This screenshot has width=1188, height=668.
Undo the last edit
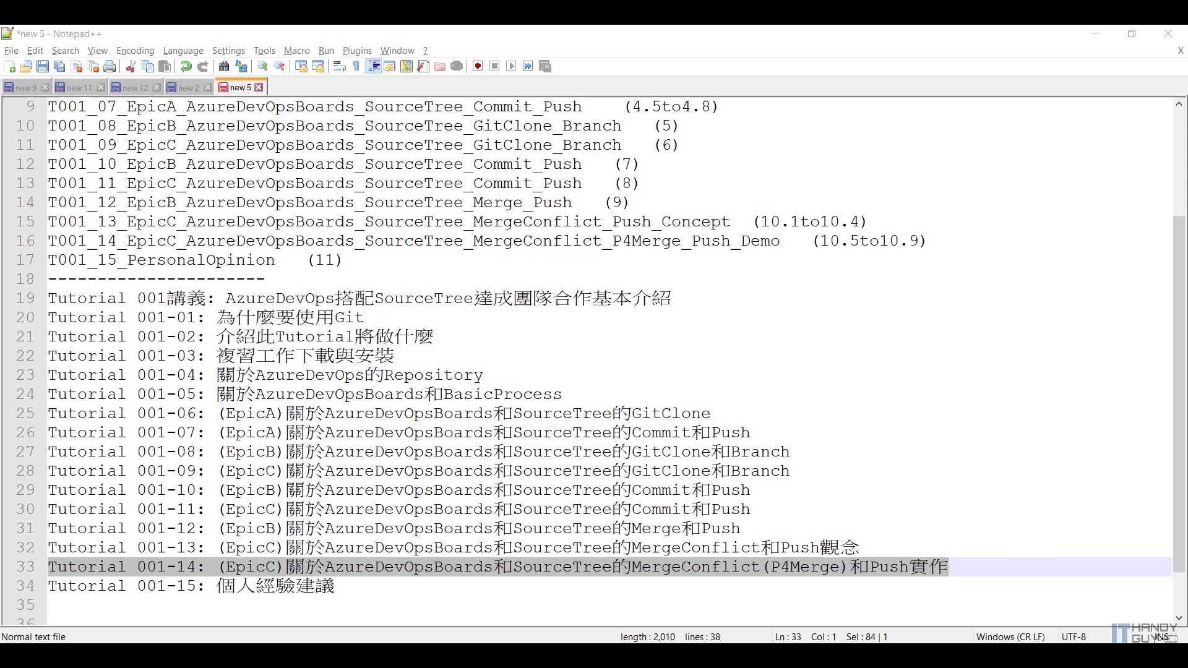pos(186,66)
